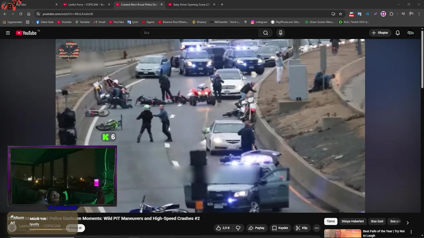Close the Lawful Force COPSCAM tab
Screen dimensions: 424x238
pos(109,5)
